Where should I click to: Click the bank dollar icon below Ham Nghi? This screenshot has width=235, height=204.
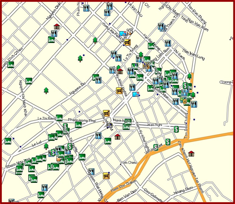point(176,129)
